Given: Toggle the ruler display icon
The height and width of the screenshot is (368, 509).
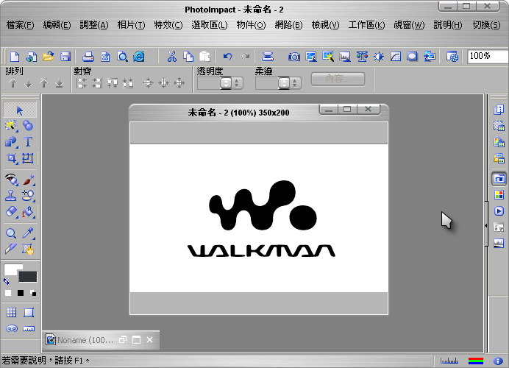Looking at the screenshot, I should 29,329.
